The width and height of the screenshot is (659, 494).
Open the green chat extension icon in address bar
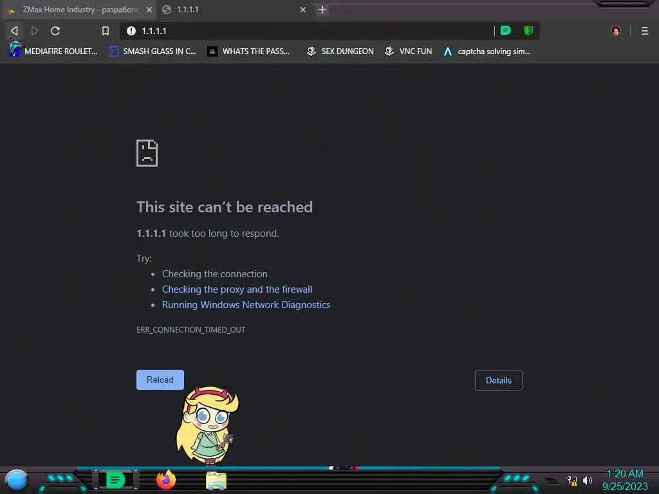[506, 30]
